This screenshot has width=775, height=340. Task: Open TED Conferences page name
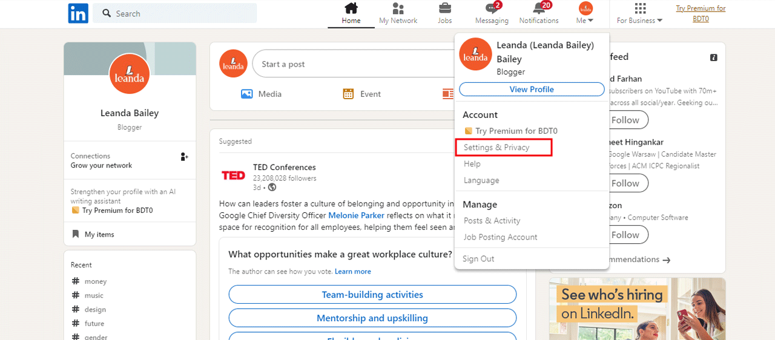tap(285, 167)
